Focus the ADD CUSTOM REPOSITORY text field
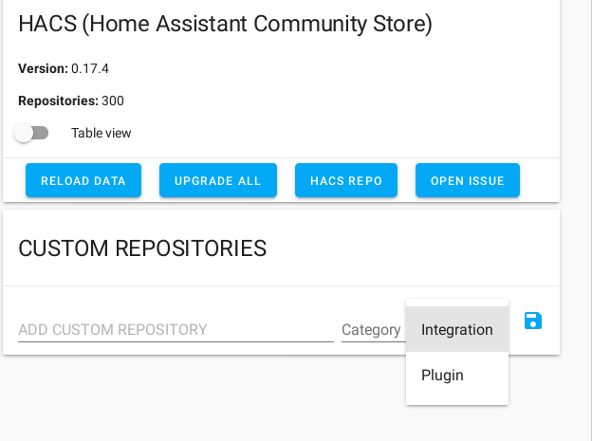The height and width of the screenshot is (441, 592). [176, 330]
